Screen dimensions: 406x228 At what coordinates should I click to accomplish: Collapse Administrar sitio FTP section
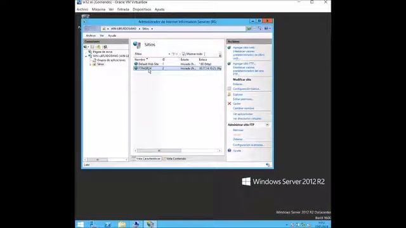267,125
